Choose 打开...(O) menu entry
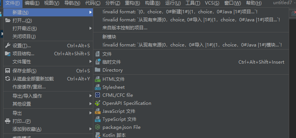The width and height of the screenshot is (296, 138). [48, 20]
